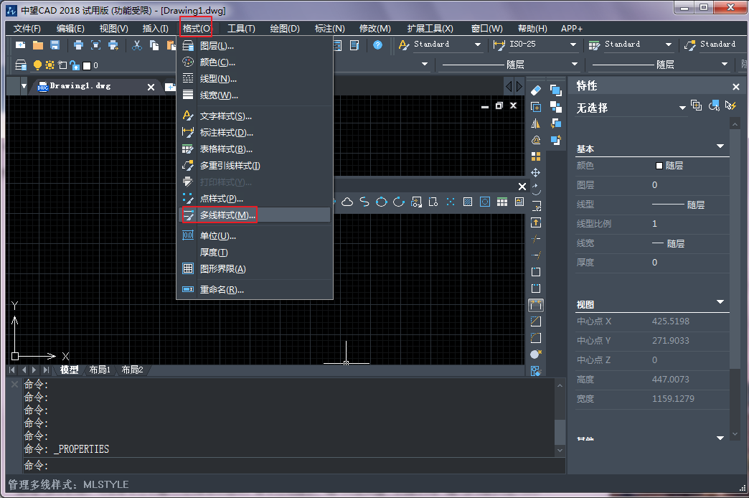
Task: Open the 无选择 selection dropdown
Action: coord(682,108)
